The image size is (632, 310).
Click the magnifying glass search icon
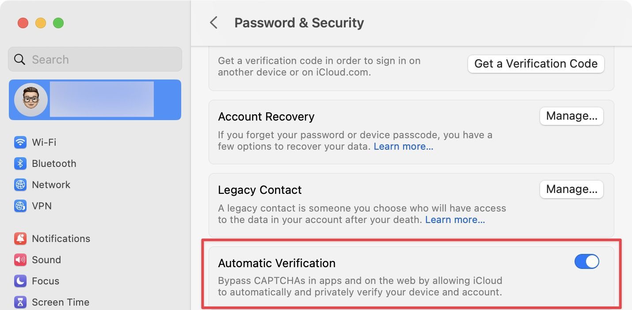(x=20, y=60)
